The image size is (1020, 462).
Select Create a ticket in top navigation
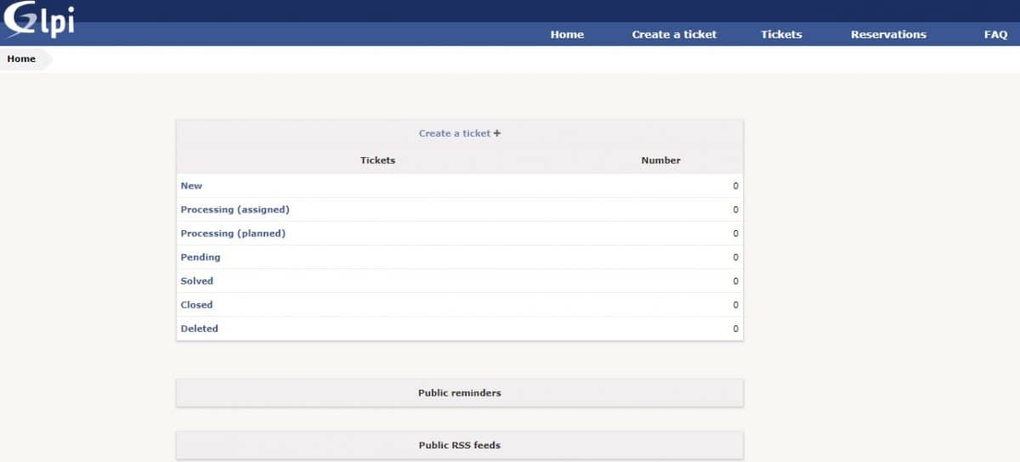[x=674, y=35]
